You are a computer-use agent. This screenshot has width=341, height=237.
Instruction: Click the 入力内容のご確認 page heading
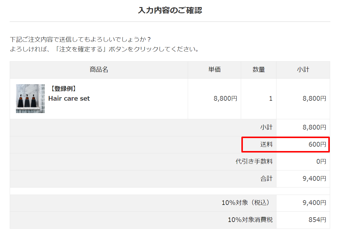point(170,11)
